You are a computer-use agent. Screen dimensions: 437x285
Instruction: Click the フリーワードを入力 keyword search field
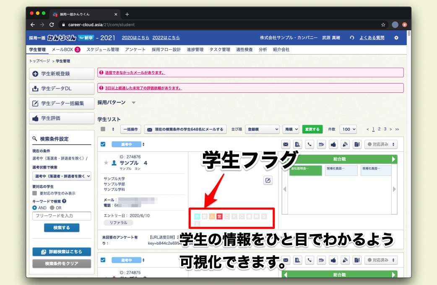pos(62,216)
